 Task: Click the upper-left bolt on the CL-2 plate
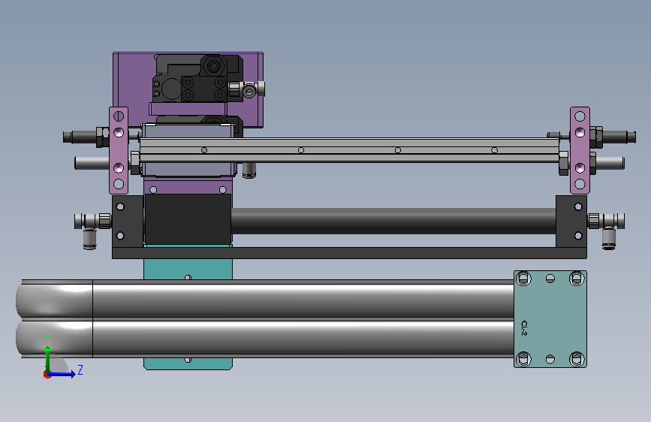[523, 279]
